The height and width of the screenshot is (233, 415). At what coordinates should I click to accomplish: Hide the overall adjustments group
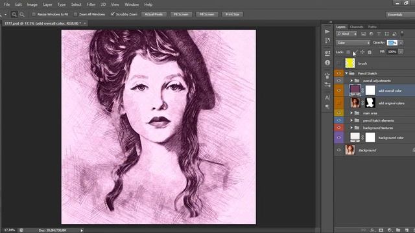338,80
